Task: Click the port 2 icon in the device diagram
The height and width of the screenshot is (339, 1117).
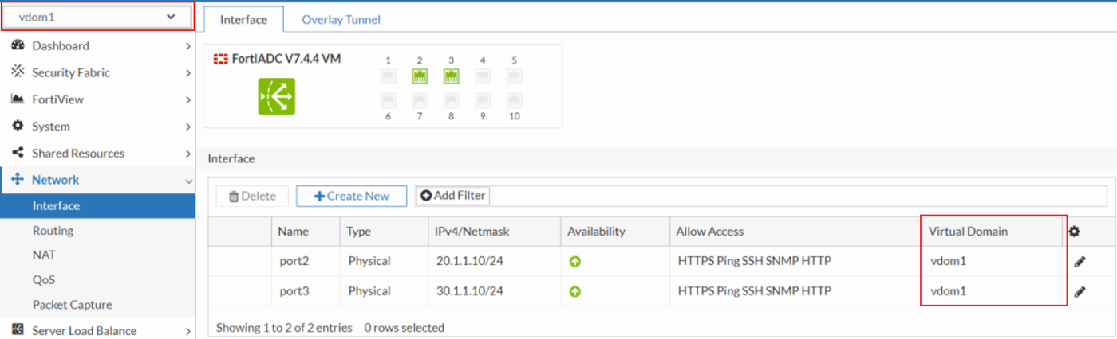Action: pos(420,76)
